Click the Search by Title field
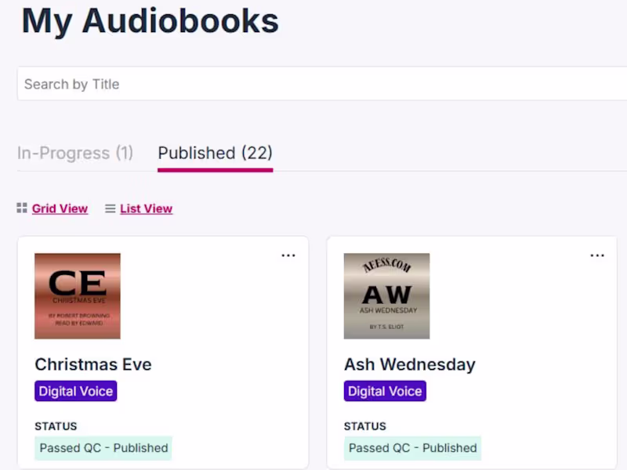Screen dimensions: 627x470 [235, 83]
